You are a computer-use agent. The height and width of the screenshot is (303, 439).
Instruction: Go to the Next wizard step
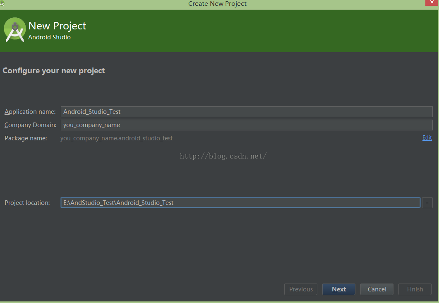coord(339,289)
